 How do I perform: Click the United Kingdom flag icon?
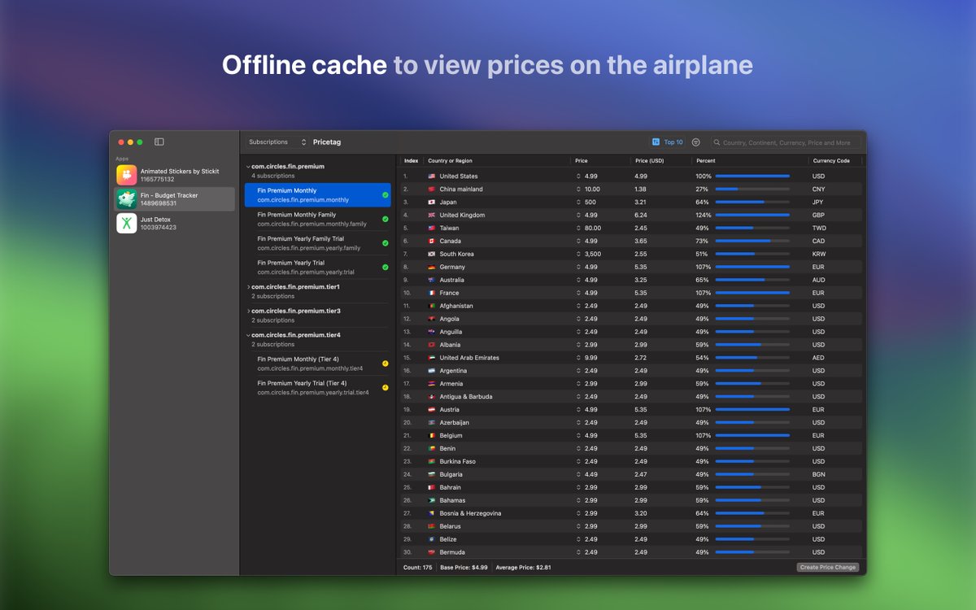tap(432, 215)
